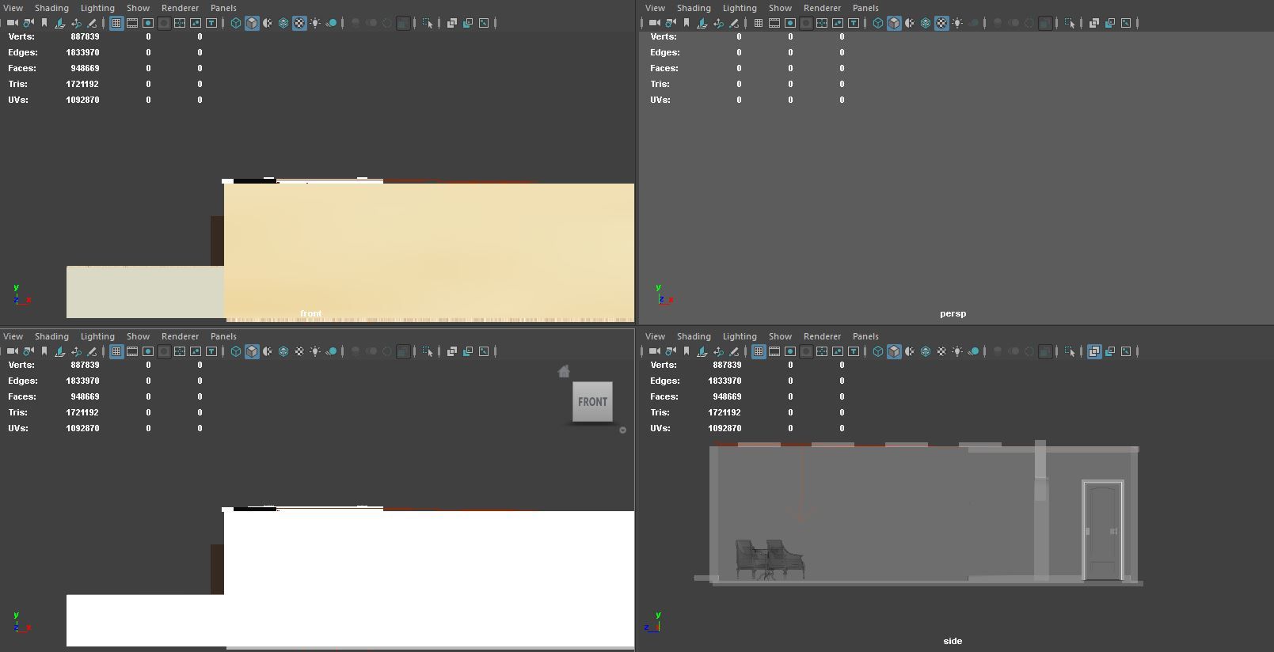Toggle Resolution Gate in the front panel
Screen dimensions: 1274x652
click(148, 23)
